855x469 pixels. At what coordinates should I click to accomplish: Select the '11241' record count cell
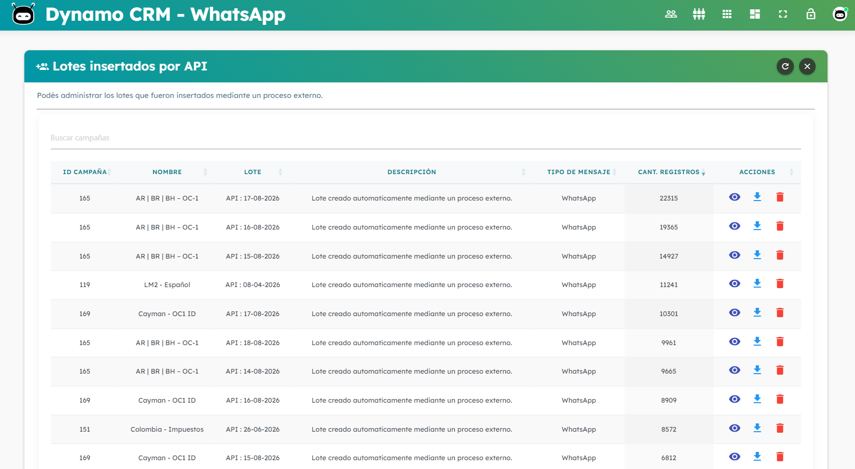click(x=669, y=285)
